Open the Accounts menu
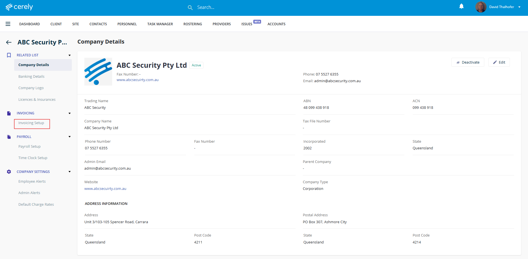This screenshot has width=528, height=259. (276, 24)
